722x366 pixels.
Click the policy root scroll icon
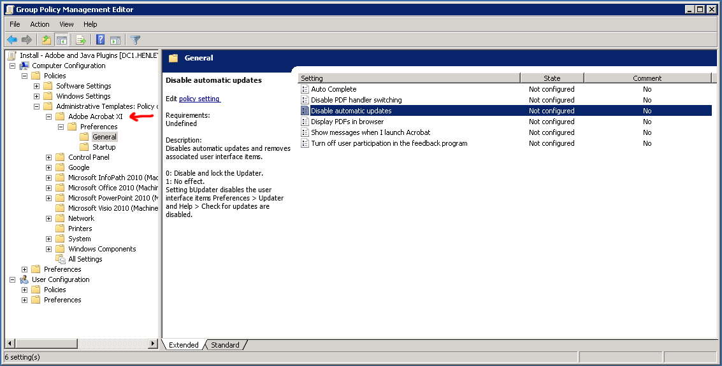[12, 55]
